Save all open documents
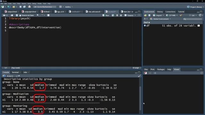The width and height of the screenshot is (205, 115). click(24, 7)
